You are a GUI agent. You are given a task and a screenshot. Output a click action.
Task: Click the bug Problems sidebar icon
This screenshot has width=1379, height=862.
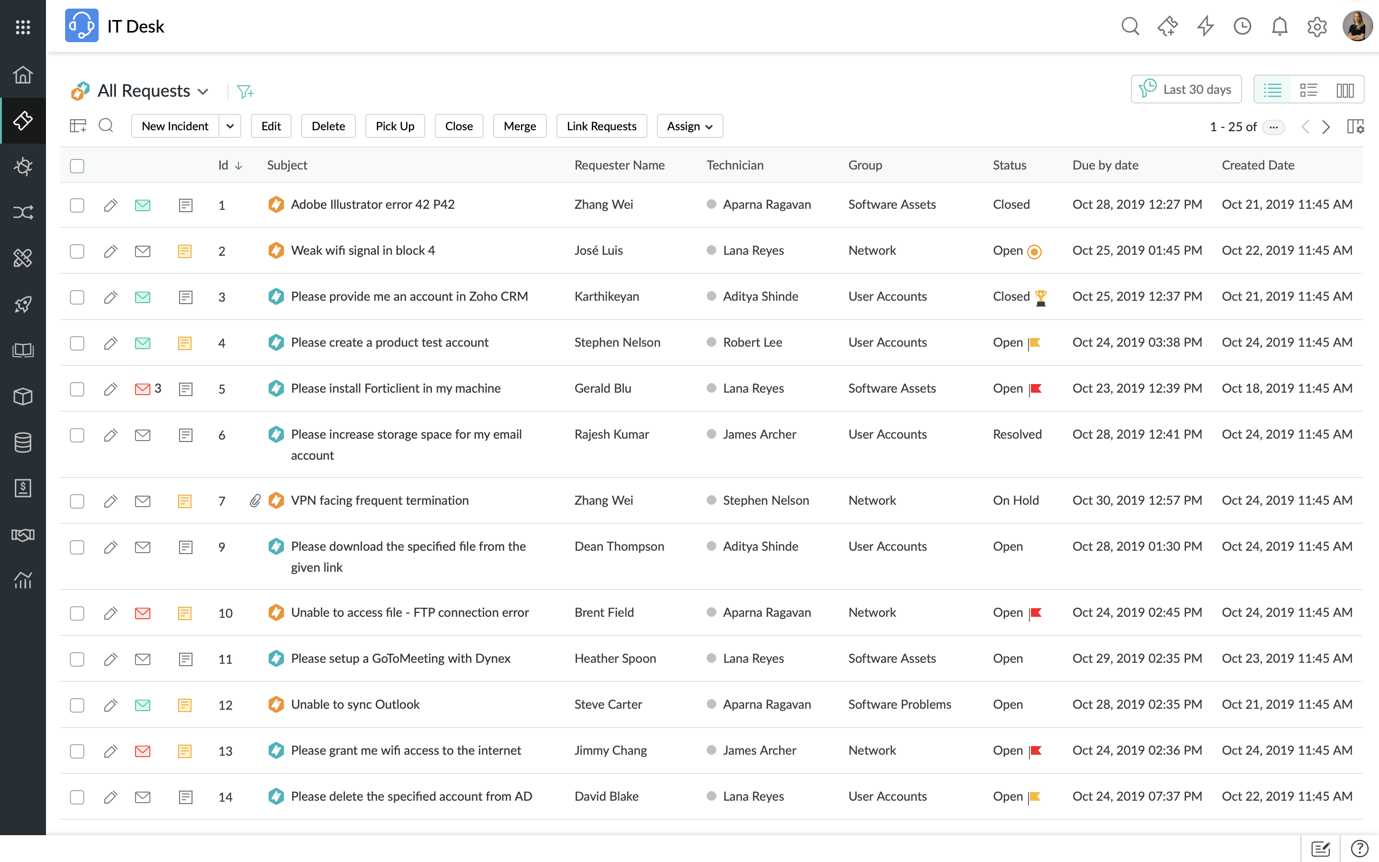(x=23, y=167)
